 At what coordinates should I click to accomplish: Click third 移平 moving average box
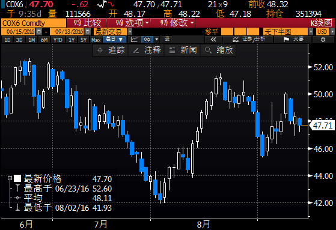click(x=253, y=32)
